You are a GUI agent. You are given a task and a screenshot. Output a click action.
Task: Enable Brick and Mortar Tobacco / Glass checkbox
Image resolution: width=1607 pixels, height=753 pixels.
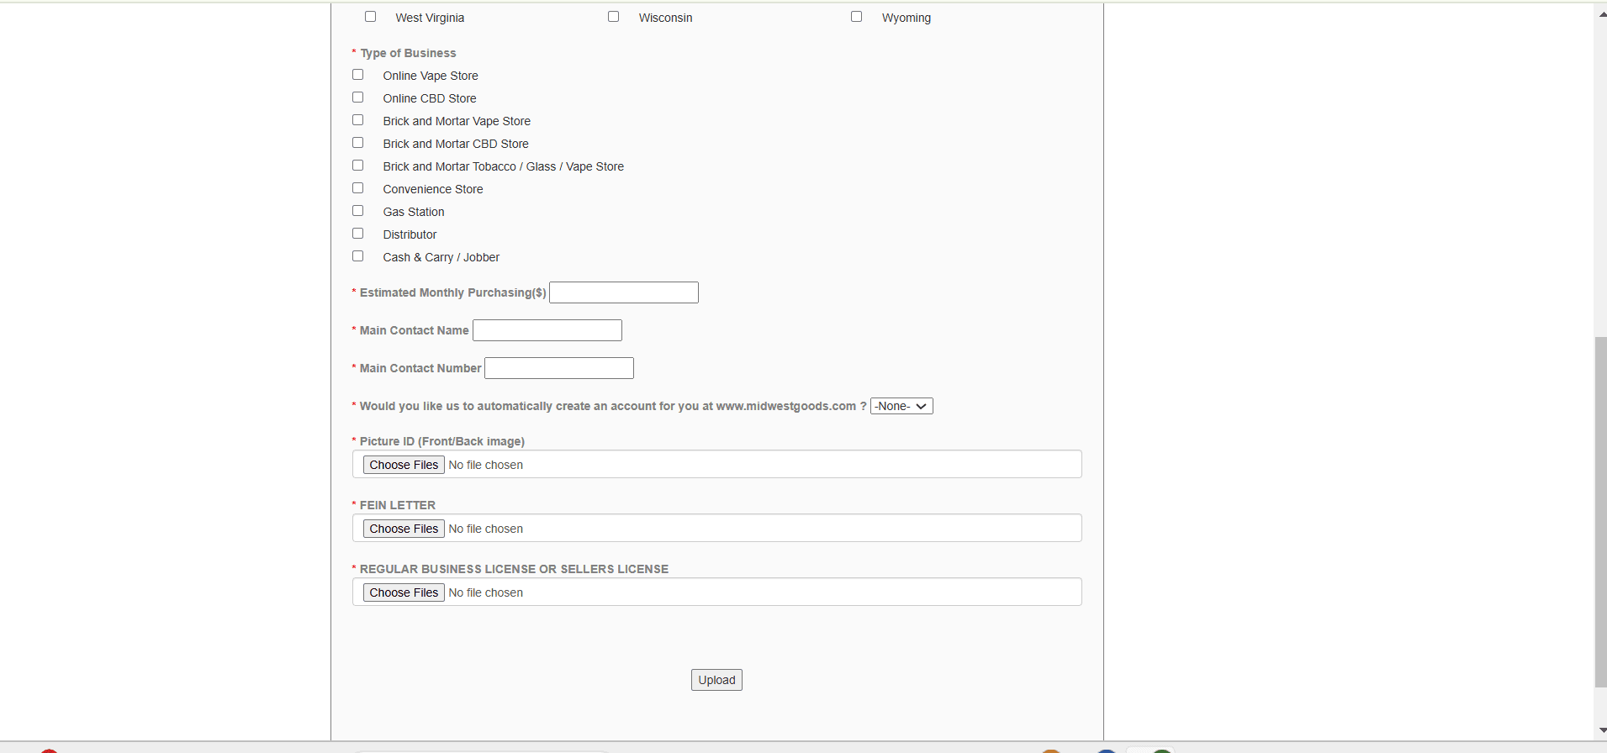coord(357,166)
